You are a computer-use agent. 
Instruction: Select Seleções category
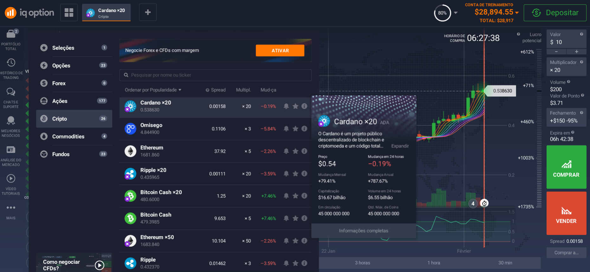74,48
